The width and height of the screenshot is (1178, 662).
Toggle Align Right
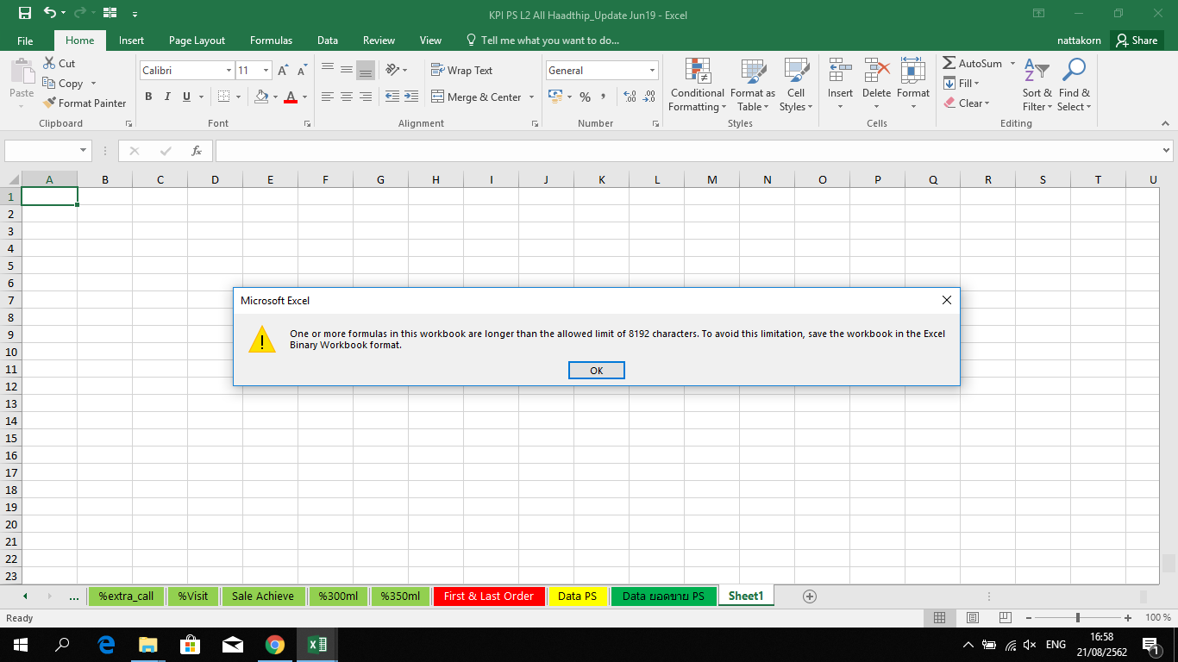(x=366, y=97)
